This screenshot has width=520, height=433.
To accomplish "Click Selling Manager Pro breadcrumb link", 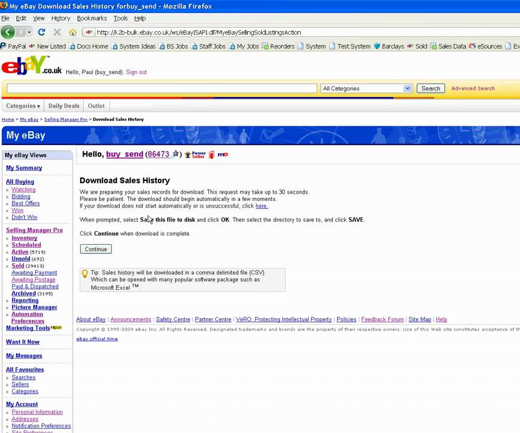I will pyautogui.click(x=66, y=119).
